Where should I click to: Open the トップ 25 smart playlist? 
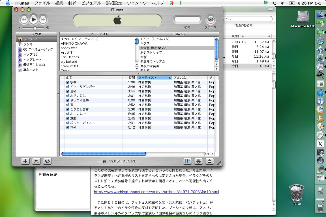click(37, 55)
